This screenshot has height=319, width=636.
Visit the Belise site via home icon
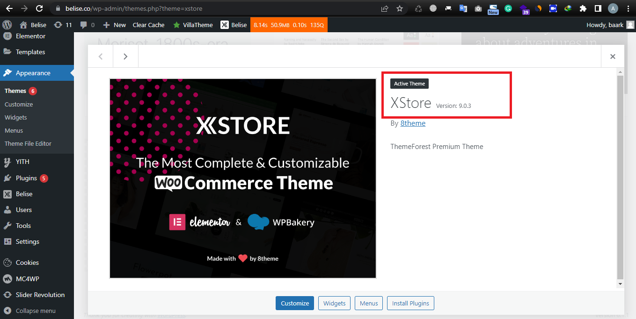coord(33,25)
